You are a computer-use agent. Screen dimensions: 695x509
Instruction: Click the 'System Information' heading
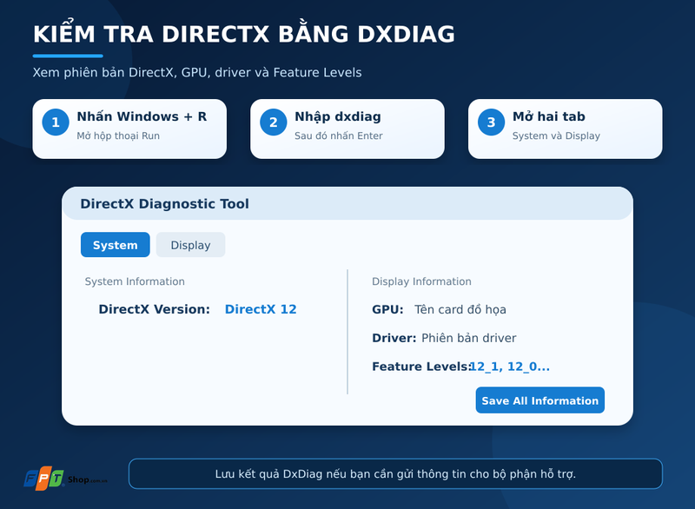135,281
